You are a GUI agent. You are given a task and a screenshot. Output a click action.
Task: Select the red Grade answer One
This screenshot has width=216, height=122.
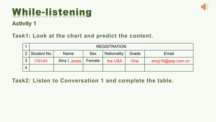pos(135,61)
